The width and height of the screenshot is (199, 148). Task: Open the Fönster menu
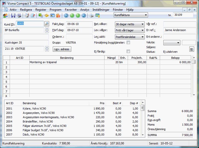pos(118,10)
